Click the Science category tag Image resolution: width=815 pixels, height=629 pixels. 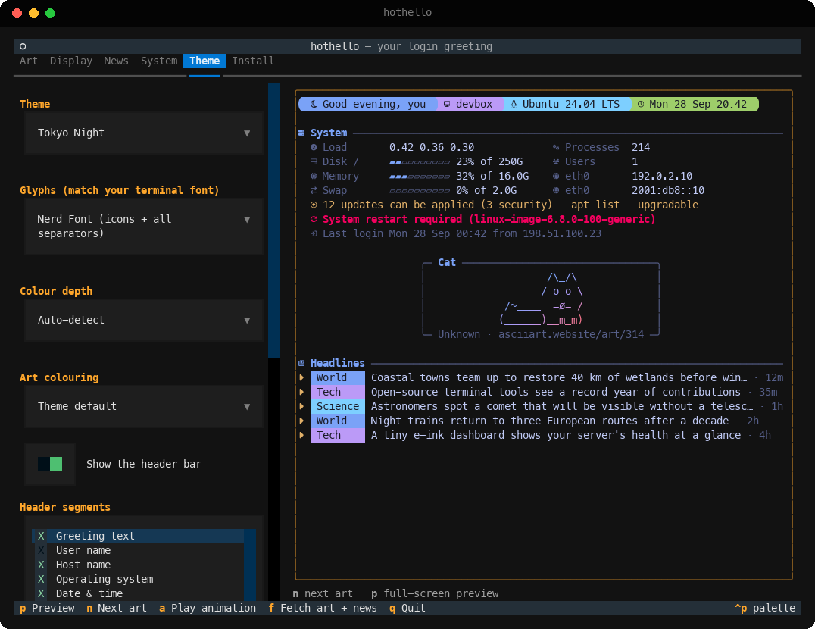[x=338, y=406]
